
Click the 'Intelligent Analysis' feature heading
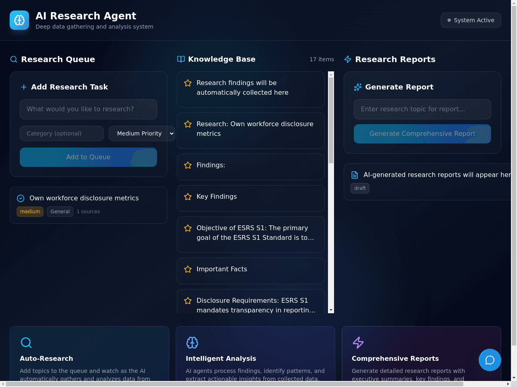click(x=221, y=359)
